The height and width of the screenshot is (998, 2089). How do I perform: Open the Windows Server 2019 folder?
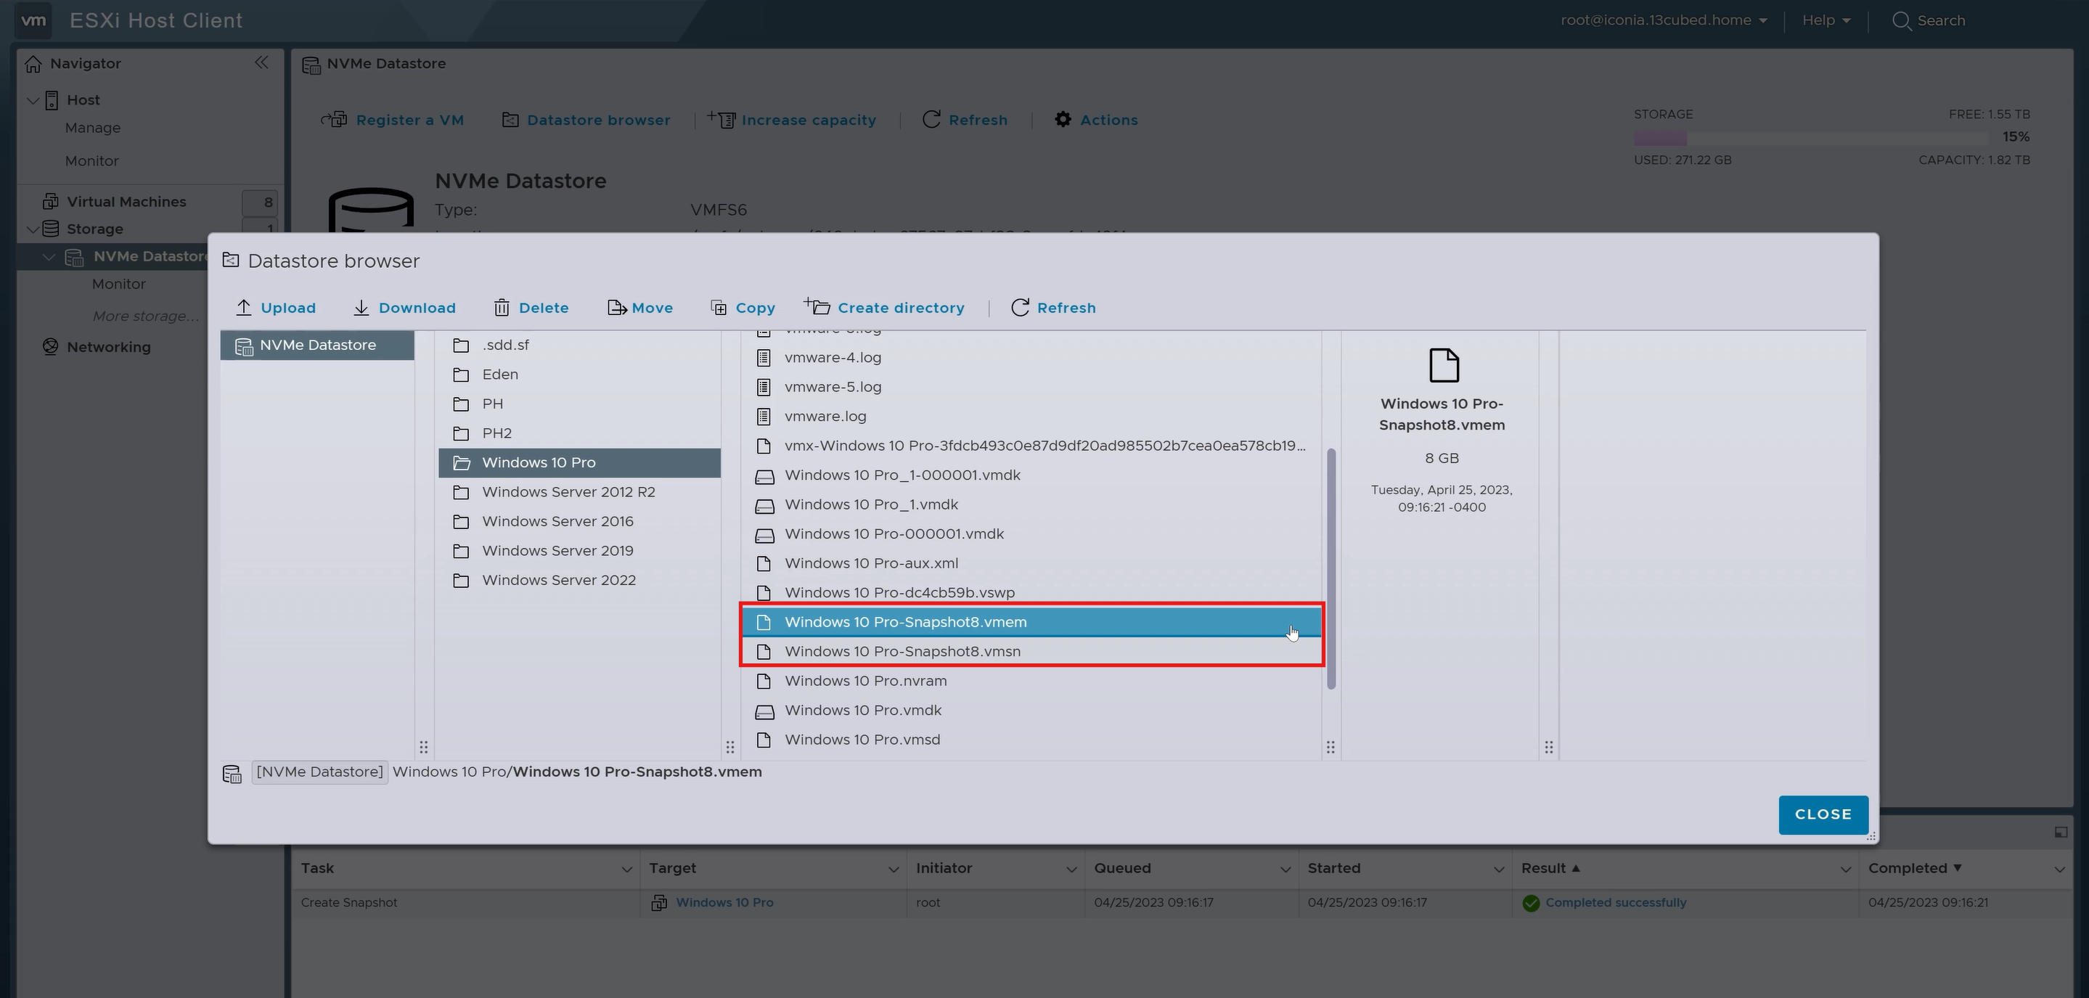pyautogui.click(x=557, y=550)
